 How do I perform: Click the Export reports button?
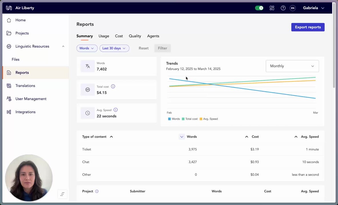(308, 27)
